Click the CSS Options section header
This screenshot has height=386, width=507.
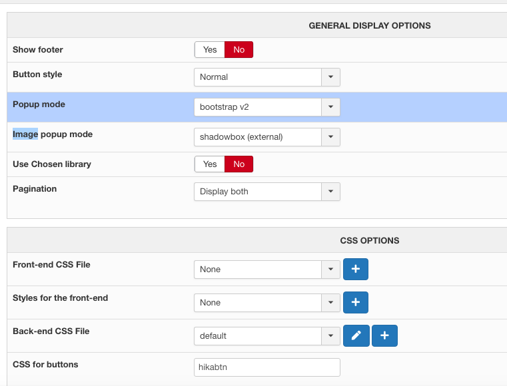coord(370,240)
